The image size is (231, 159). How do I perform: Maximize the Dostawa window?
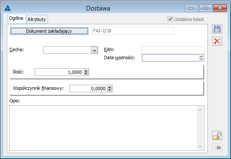click(x=205, y=8)
